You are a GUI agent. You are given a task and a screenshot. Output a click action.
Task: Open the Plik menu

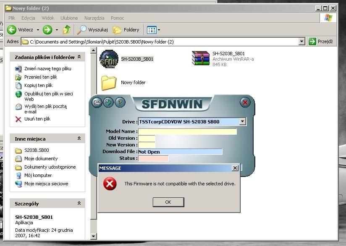[x=12, y=18]
